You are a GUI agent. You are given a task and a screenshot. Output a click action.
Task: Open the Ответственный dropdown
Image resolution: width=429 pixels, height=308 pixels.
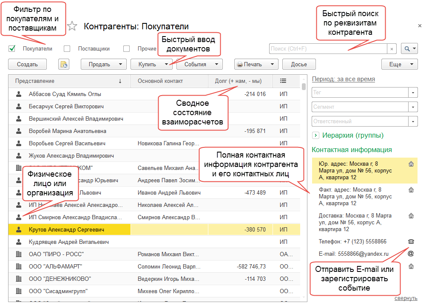point(413,122)
